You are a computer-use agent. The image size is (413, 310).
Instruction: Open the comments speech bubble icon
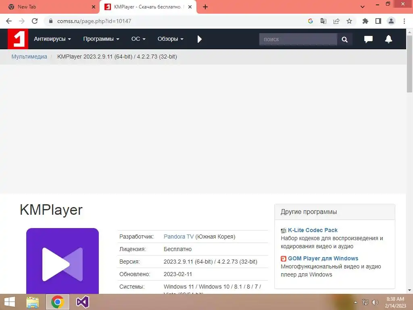point(368,39)
